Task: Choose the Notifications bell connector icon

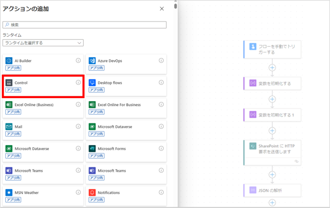Action: [x=92, y=193]
